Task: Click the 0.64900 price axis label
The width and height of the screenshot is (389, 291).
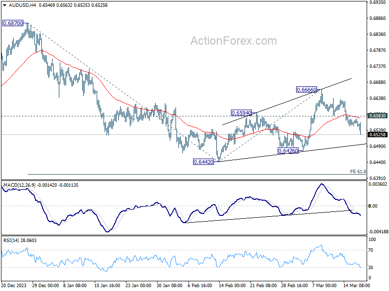Action: pyautogui.click(x=378, y=146)
